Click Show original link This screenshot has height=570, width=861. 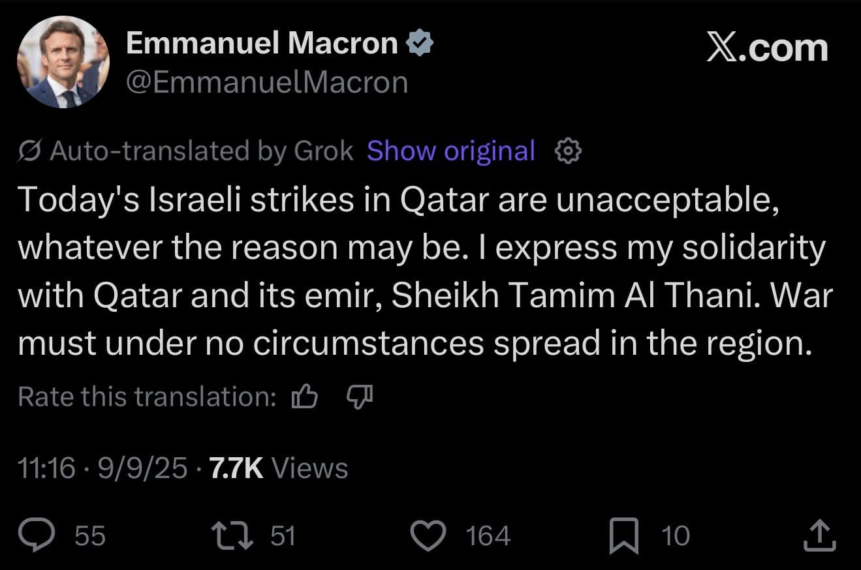point(451,151)
